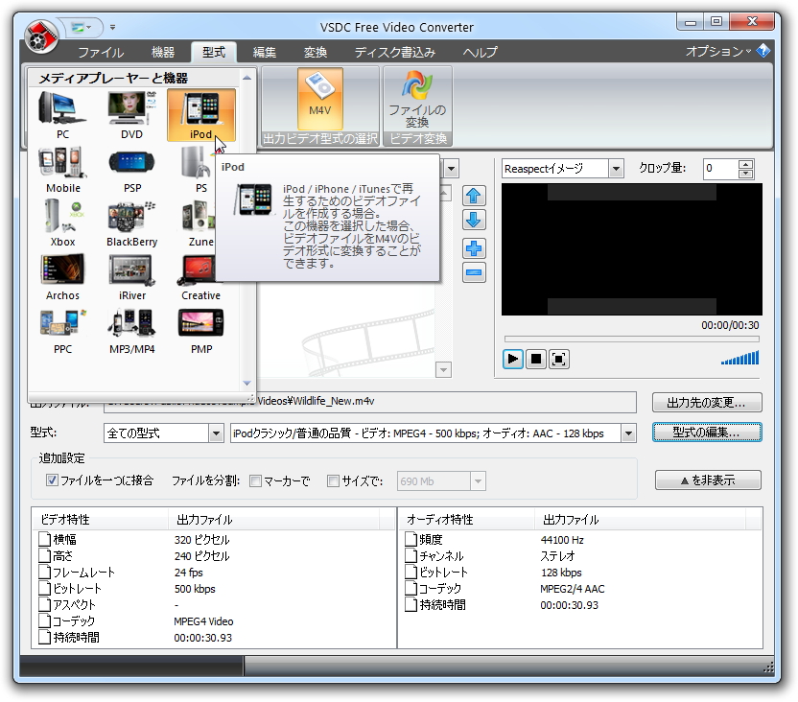Viewport: 798px width, 702px height.
Task: Select the PC device icon
Action: 62,115
